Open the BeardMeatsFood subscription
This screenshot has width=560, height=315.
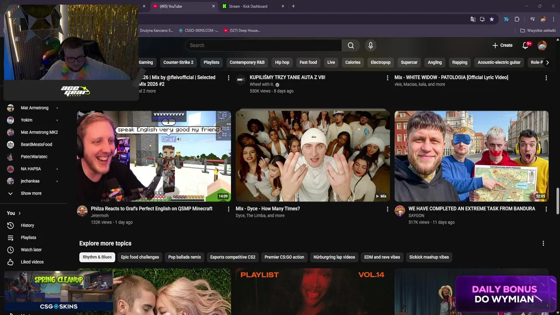click(36, 144)
